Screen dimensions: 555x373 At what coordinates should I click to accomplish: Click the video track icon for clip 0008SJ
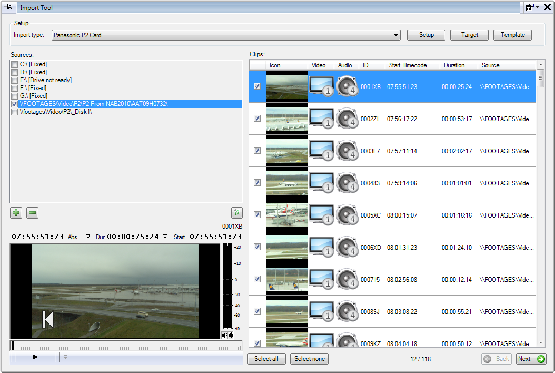321,311
